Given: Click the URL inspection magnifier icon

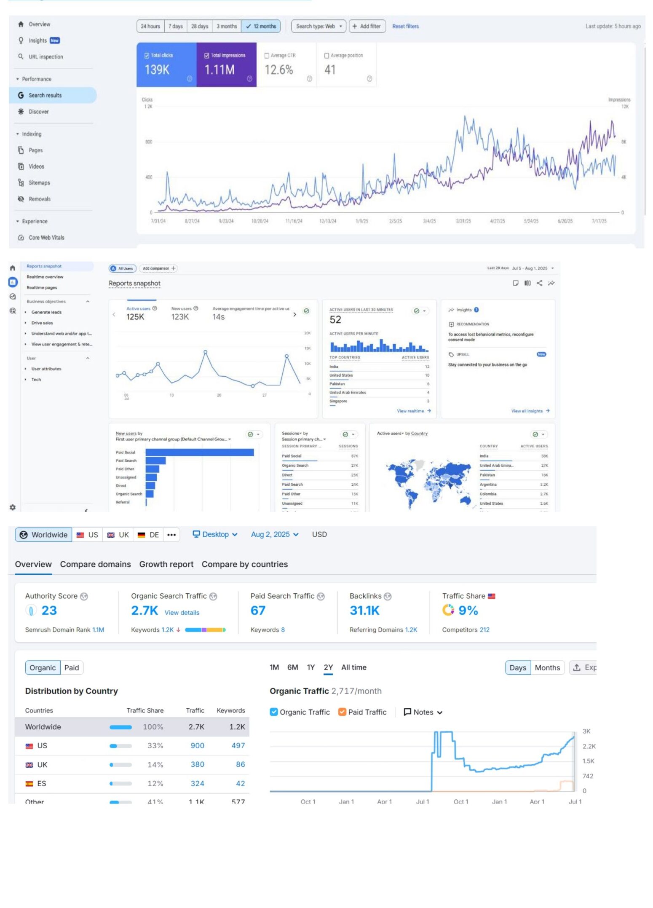Looking at the screenshot, I should coord(21,56).
